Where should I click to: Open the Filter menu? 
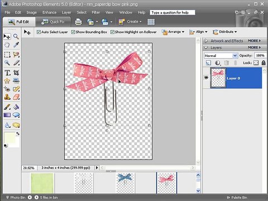96,12
